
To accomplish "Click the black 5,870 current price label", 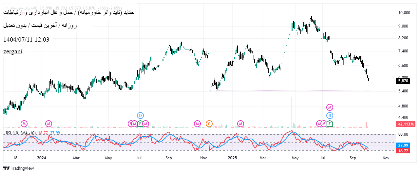I will [x=403, y=81].
